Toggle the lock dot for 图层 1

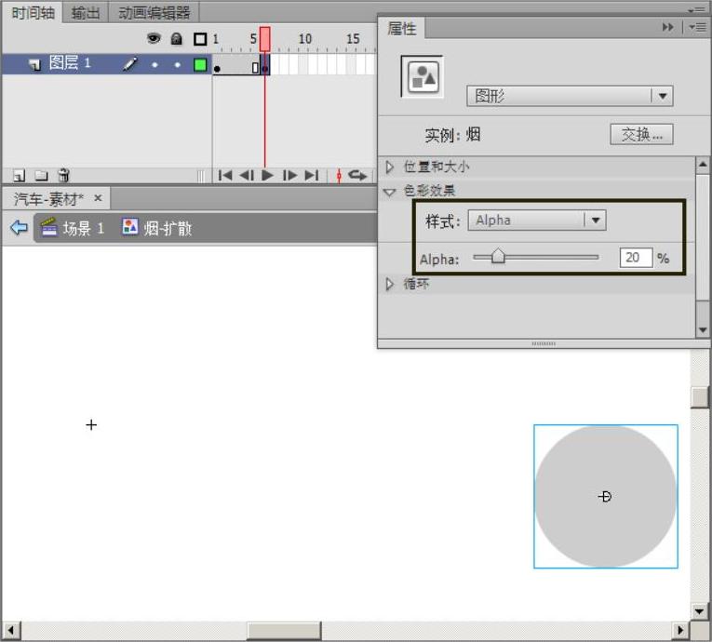click(x=177, y=65)
